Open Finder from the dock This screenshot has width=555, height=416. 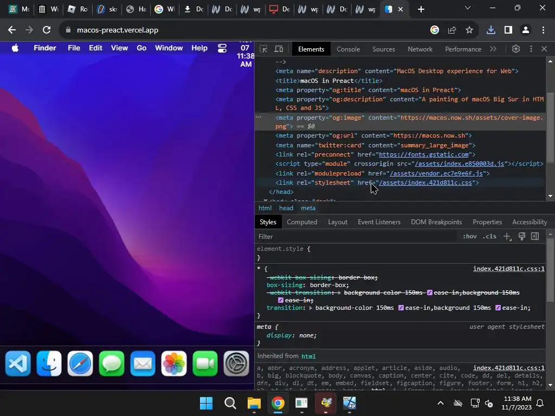tap(49, 363)
